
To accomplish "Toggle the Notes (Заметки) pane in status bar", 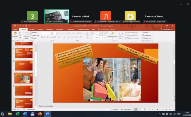I will click(115, 109).
